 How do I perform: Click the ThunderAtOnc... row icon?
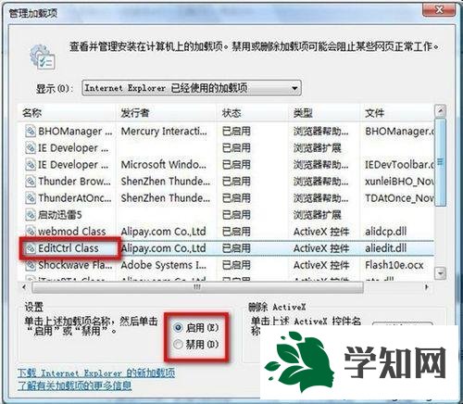pyautogui.click(x=31, y=198)
